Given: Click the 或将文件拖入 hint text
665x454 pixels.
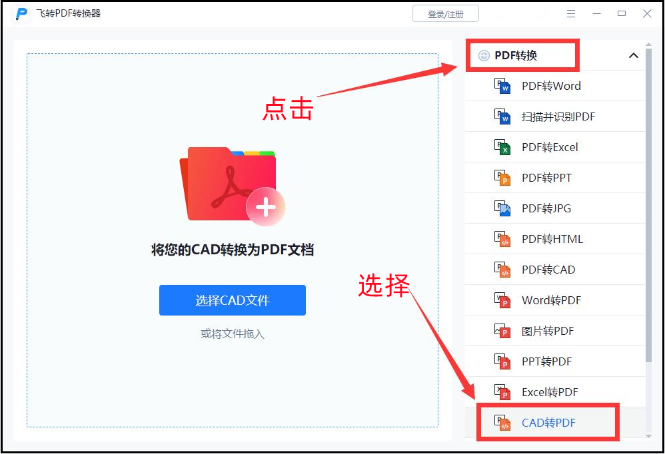Looking at the screenshot, I should coord(233,334).
